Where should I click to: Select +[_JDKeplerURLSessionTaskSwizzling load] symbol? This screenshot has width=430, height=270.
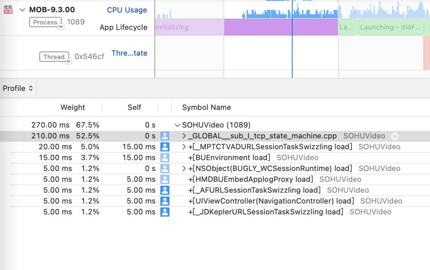click(266, 212)
